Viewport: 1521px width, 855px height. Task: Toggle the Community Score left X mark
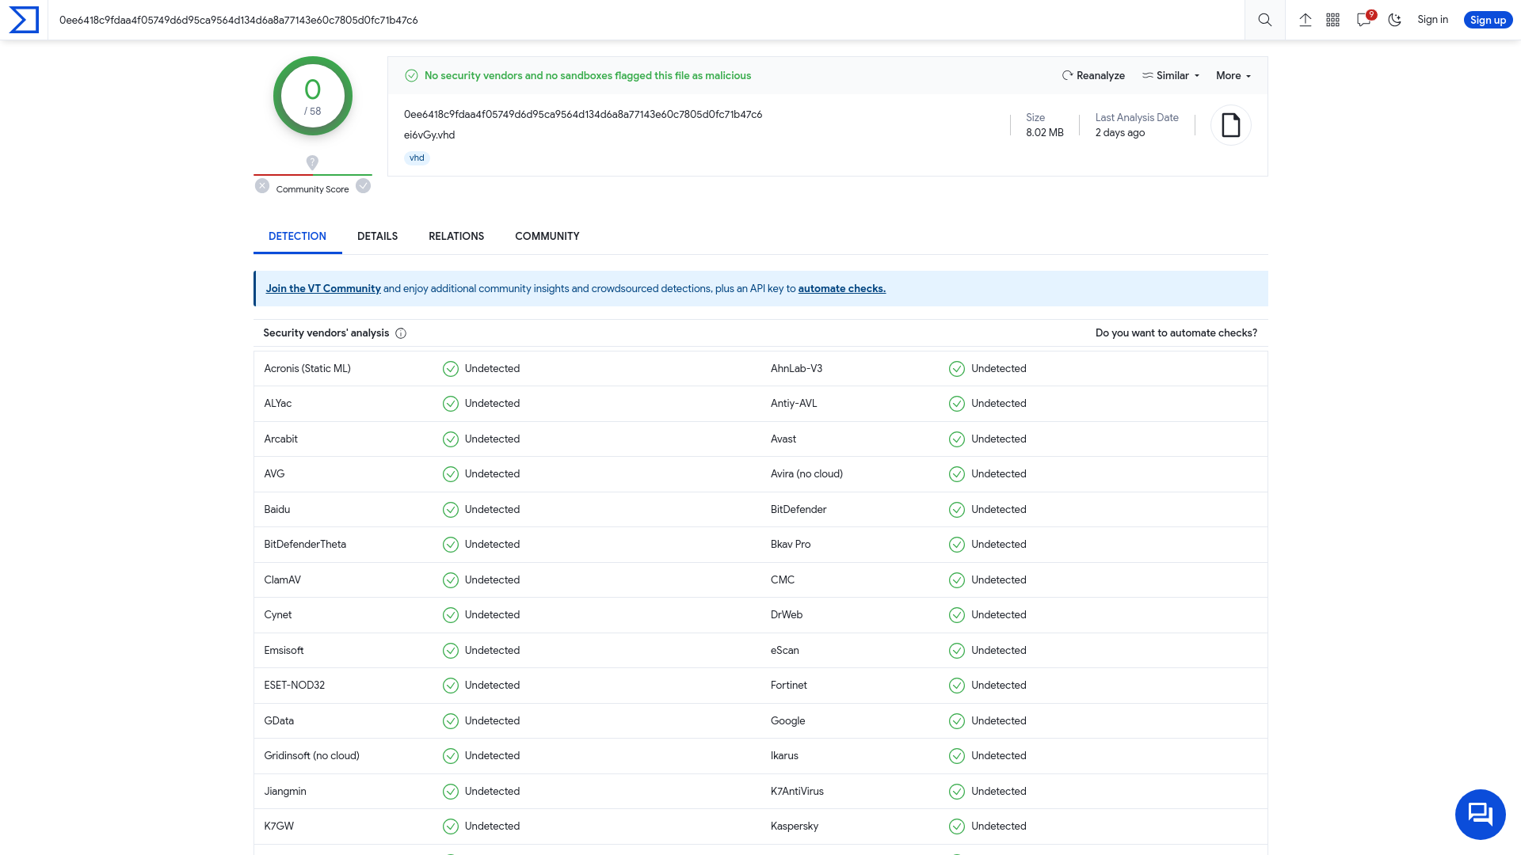[262, 187]
